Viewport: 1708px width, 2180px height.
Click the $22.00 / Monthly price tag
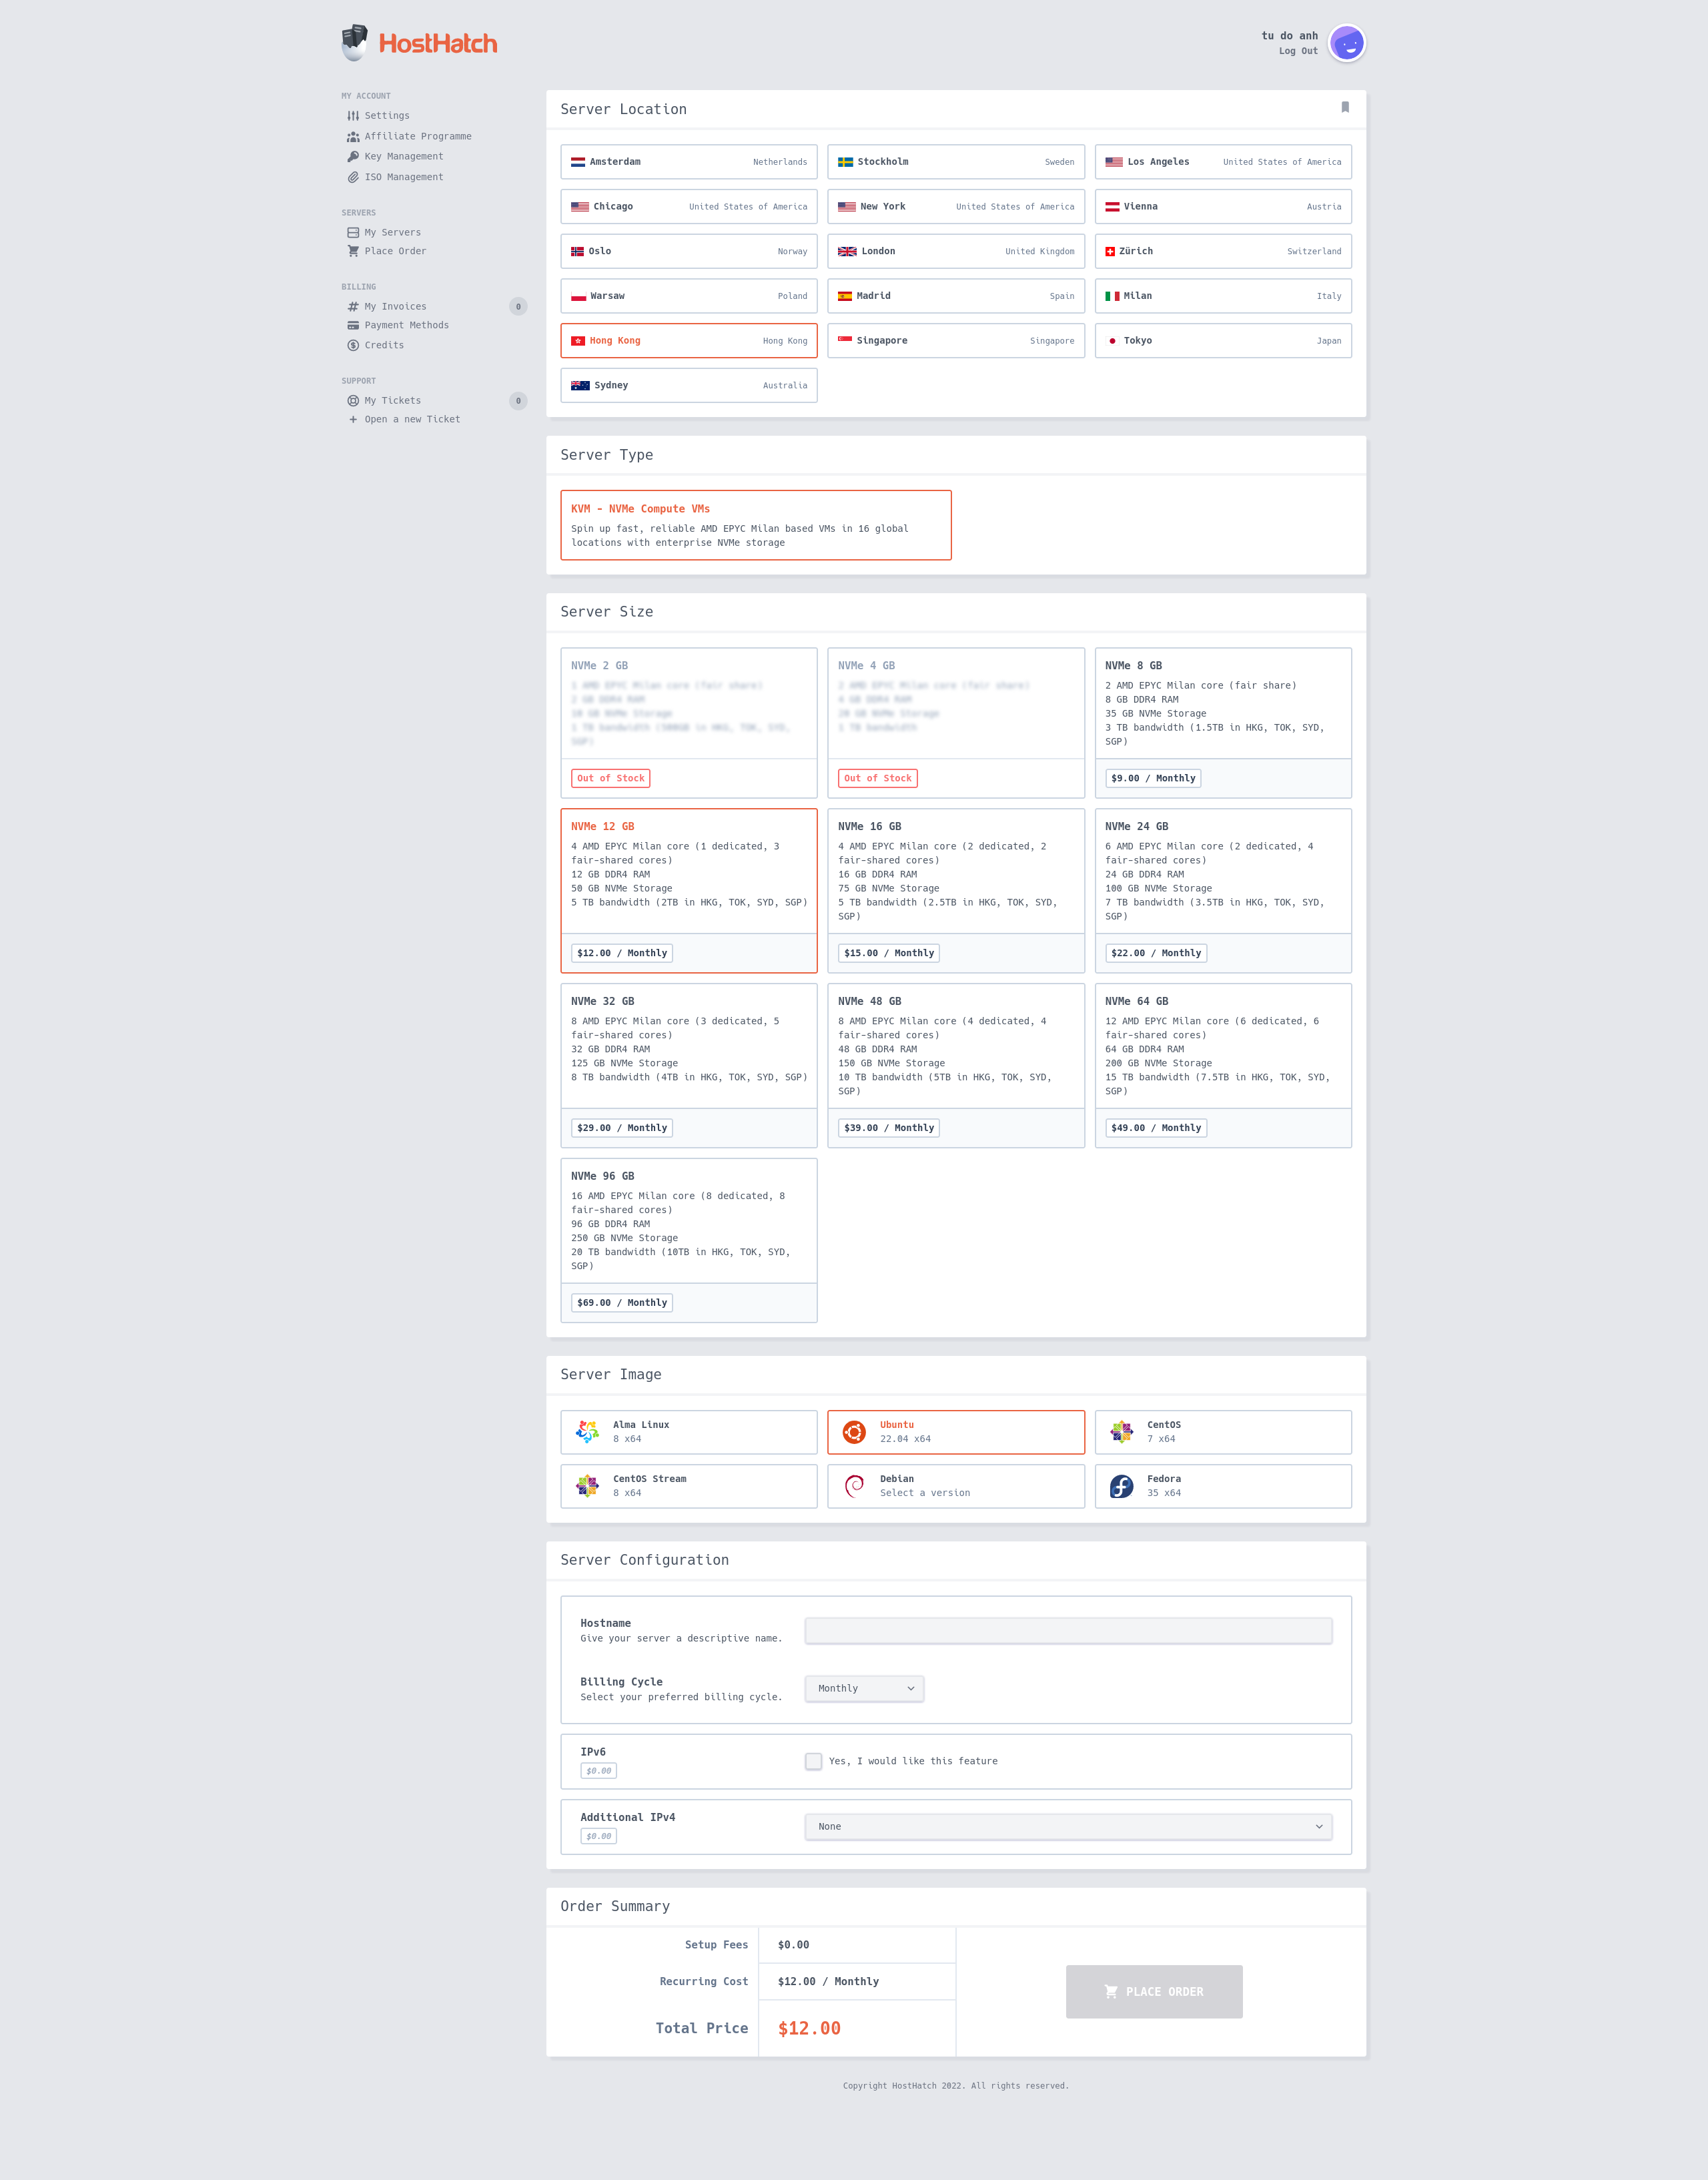coord(1156,953)
